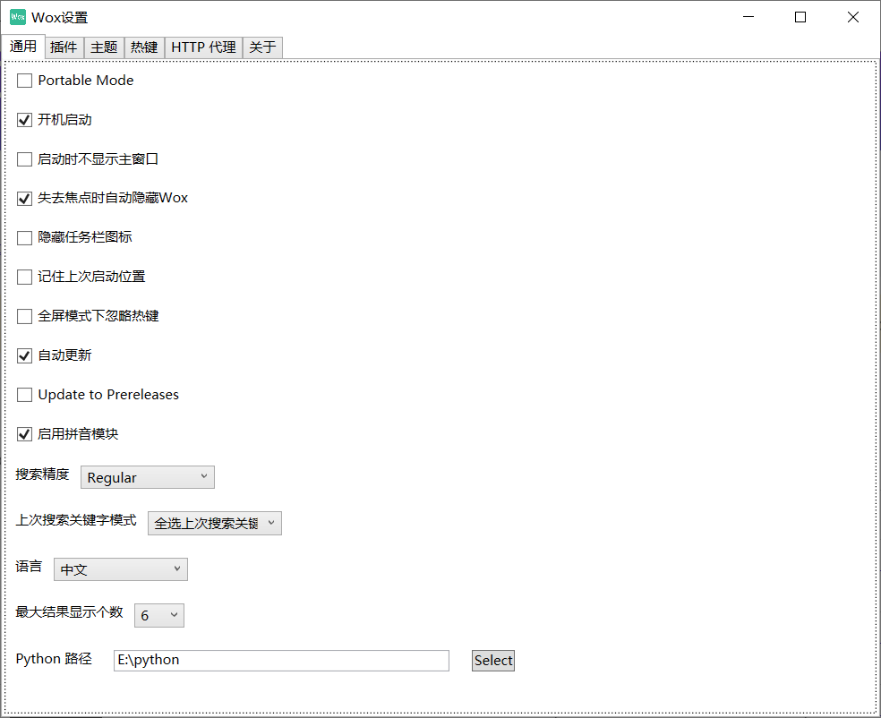Screen dimensions: 881x718
Task: Open the 主题 tab
Action: (104, 47)
